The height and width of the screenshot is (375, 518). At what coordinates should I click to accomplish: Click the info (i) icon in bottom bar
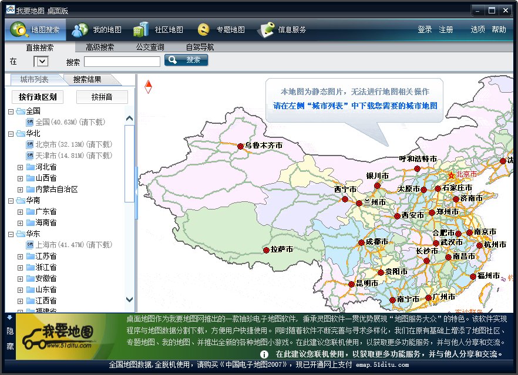(265, 354)
